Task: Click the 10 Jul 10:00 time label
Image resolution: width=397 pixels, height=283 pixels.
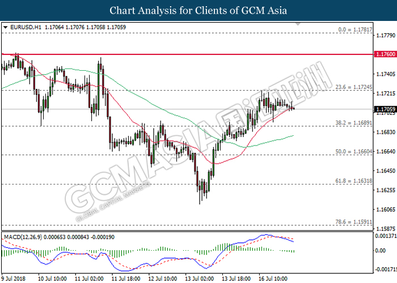Action: 52,278
